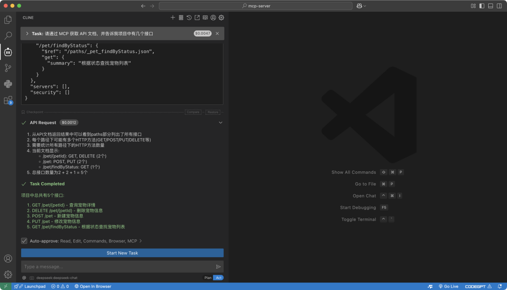The width and height of the screenshot is (507, 290).
Task: Open the Source Control view icon
Action: pos(8,68)
